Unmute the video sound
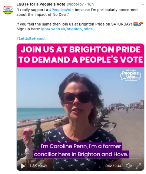 129,166
